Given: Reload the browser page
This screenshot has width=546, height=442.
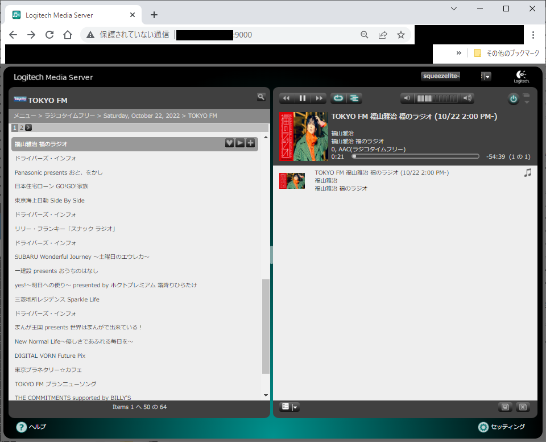Looking at the screenshot, I should click(49, 35).
